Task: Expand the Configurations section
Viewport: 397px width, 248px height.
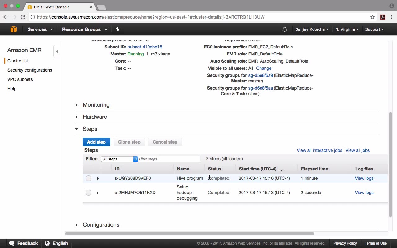Action: [x=76, y=225]
